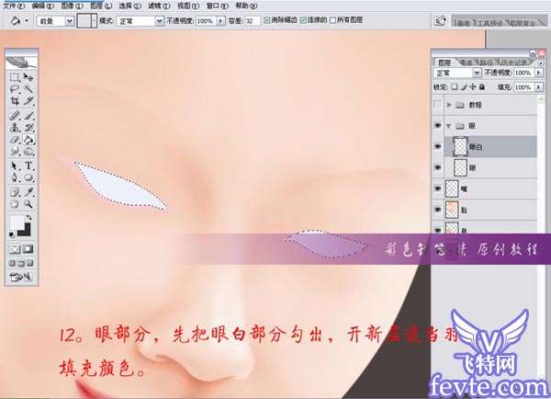Screen dimensions: 551x399
Task: Open the layer fill slider arrow
Action: pyautogui.click(x=539, y=87)
